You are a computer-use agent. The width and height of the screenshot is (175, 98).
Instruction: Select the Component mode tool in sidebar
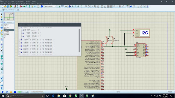tap(2, 17)
